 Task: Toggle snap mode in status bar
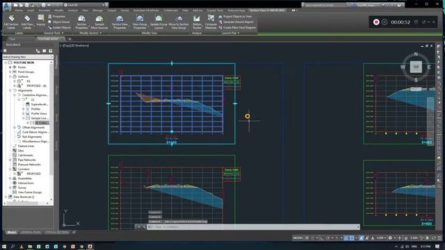click(312, 237)
